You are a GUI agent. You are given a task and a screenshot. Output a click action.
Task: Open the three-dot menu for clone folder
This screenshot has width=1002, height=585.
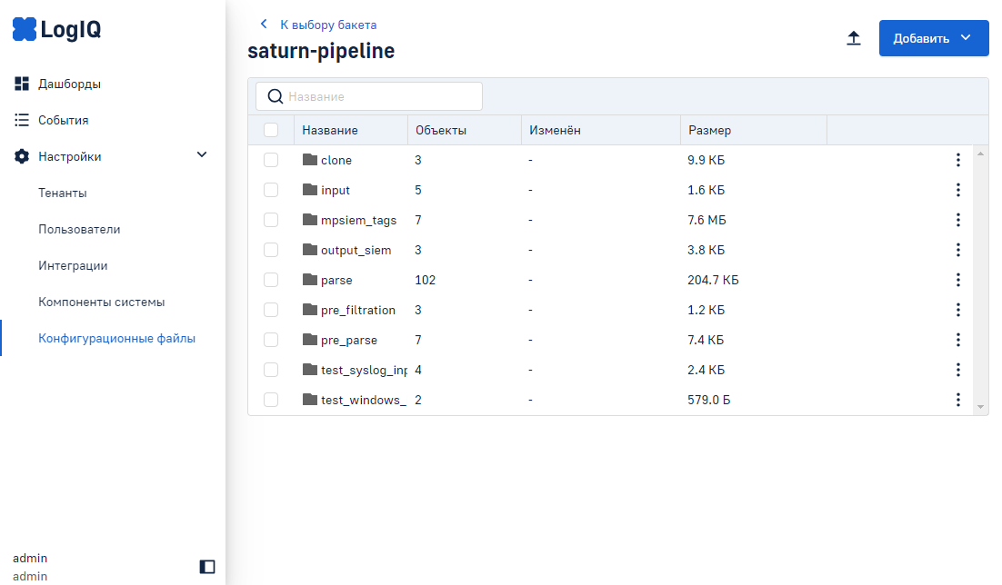[957, 161]
